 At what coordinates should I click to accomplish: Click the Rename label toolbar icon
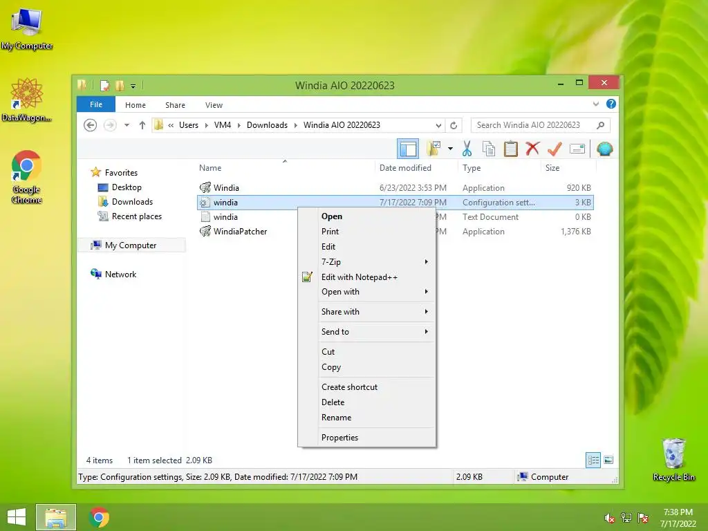577,149
